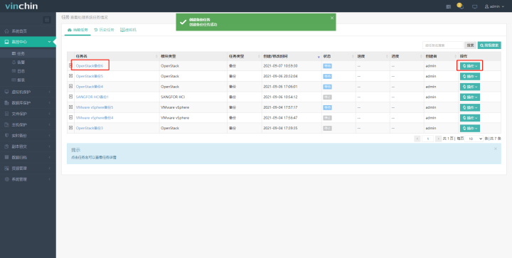
Task: Open VMware vSphere backup 5 task link
Action: (x=95, y=107)
